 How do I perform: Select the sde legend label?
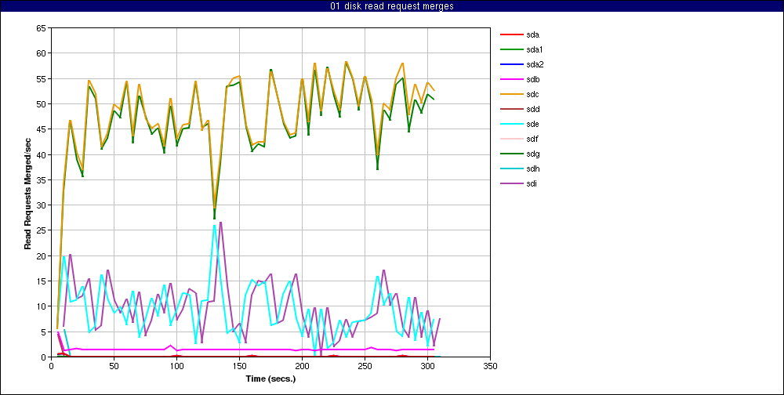pyautogui.click(x=533, y=124)
